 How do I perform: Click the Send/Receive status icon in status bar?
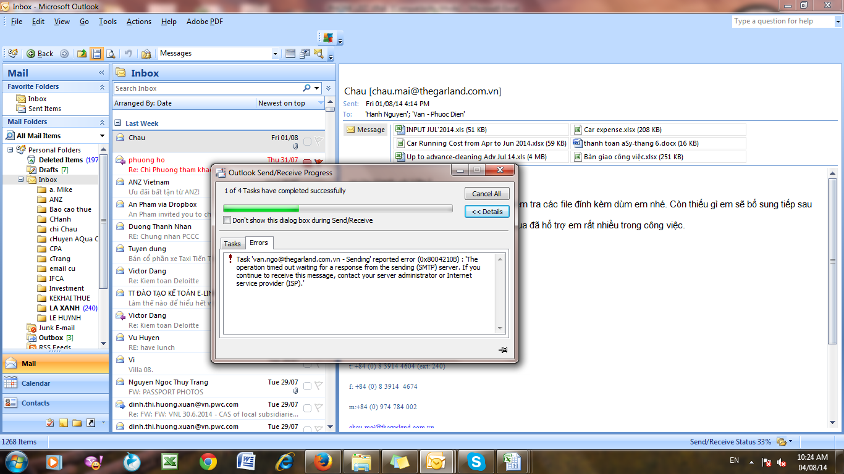[x=782, y=442]
